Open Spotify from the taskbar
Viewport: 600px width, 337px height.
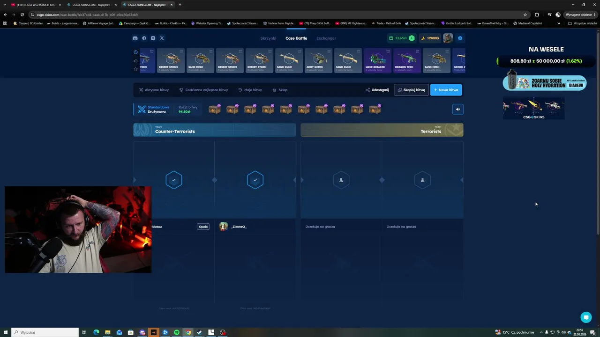(x=177, y=332)
